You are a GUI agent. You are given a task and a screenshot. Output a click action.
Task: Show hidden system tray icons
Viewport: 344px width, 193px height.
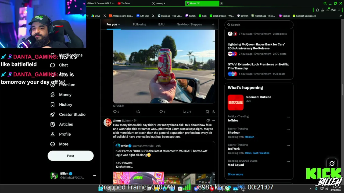pyautogui.click(x=310, y=189)
